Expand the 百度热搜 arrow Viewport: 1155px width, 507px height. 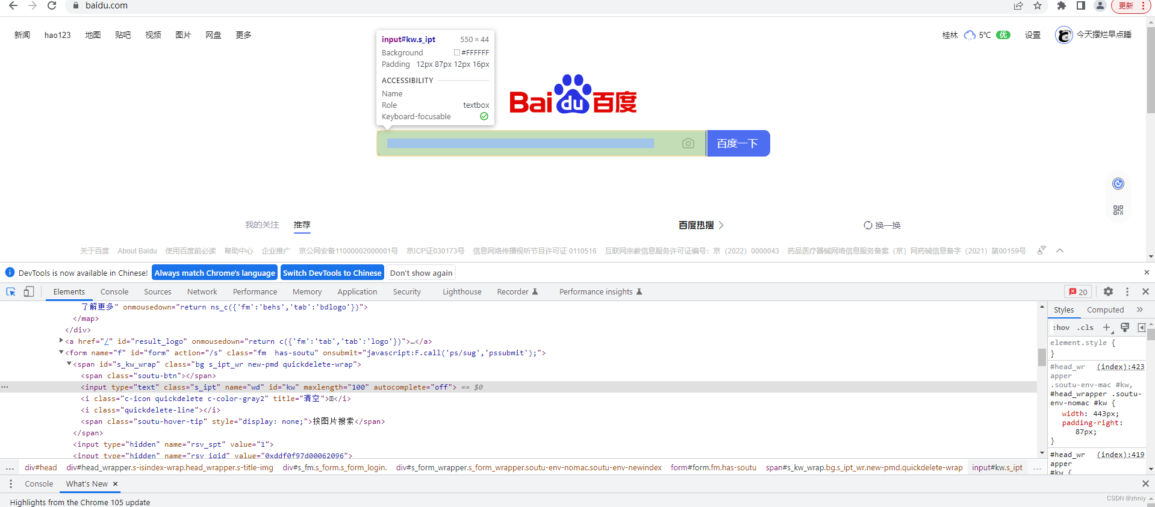tap(721, 225)
